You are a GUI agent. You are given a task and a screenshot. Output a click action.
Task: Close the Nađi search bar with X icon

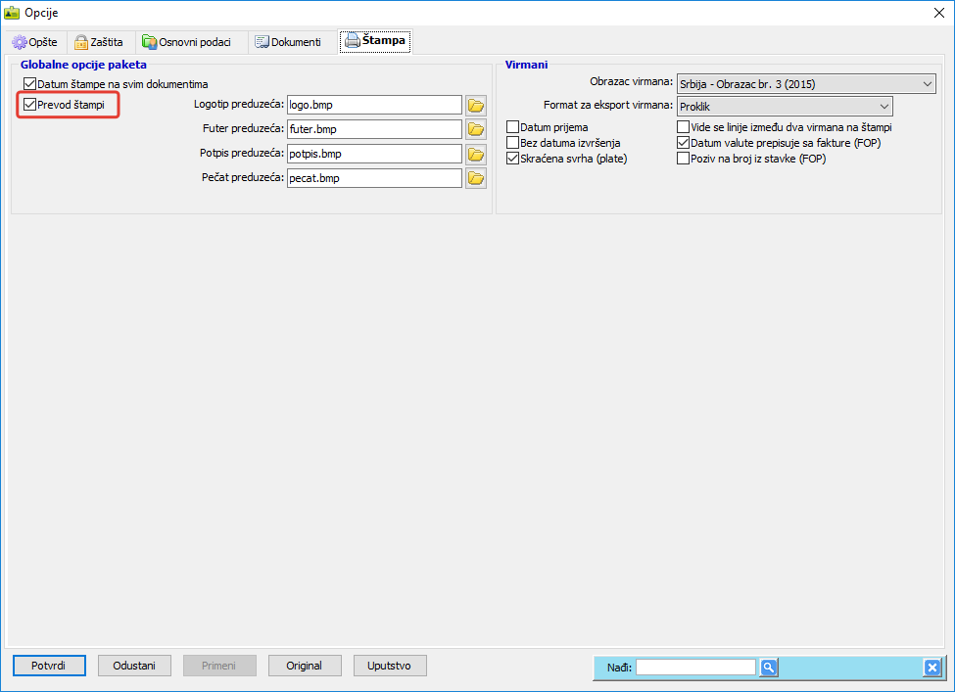point(931,668)
